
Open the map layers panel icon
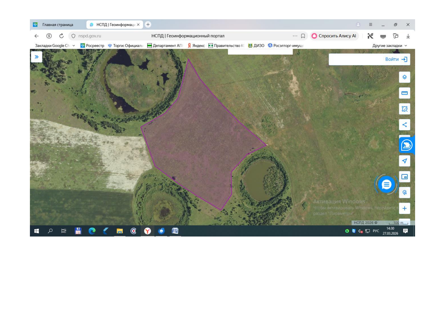[x=404, y=77]
